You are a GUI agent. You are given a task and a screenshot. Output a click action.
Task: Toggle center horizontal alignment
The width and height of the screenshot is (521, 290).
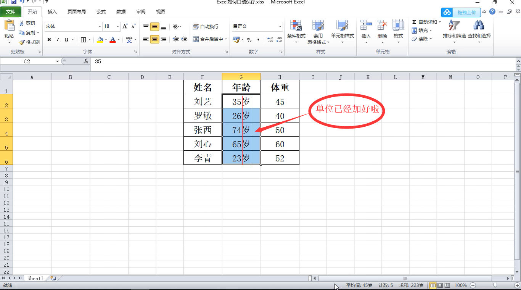[x=154, y=39]
